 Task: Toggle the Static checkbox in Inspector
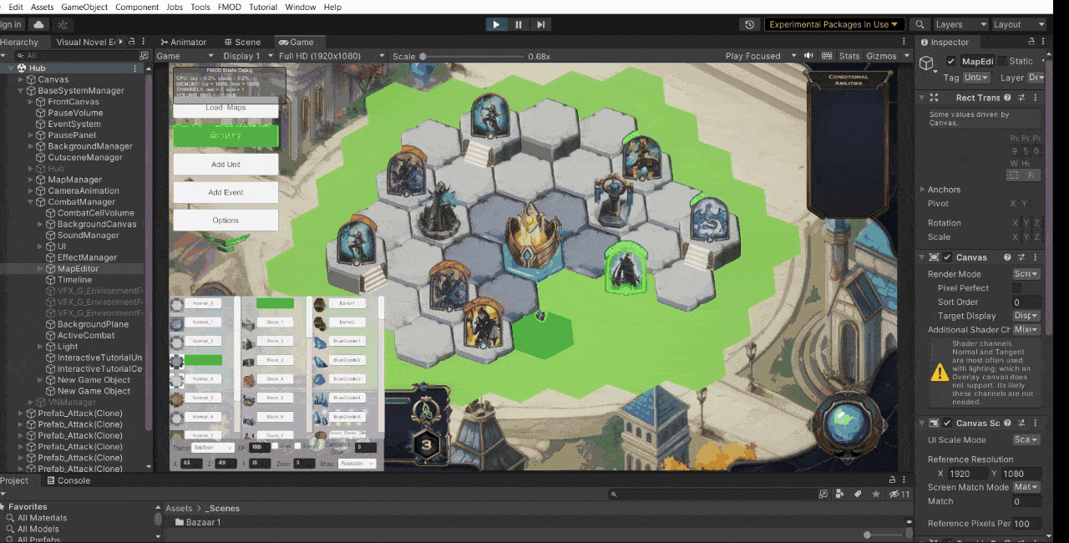point(1001,61)
